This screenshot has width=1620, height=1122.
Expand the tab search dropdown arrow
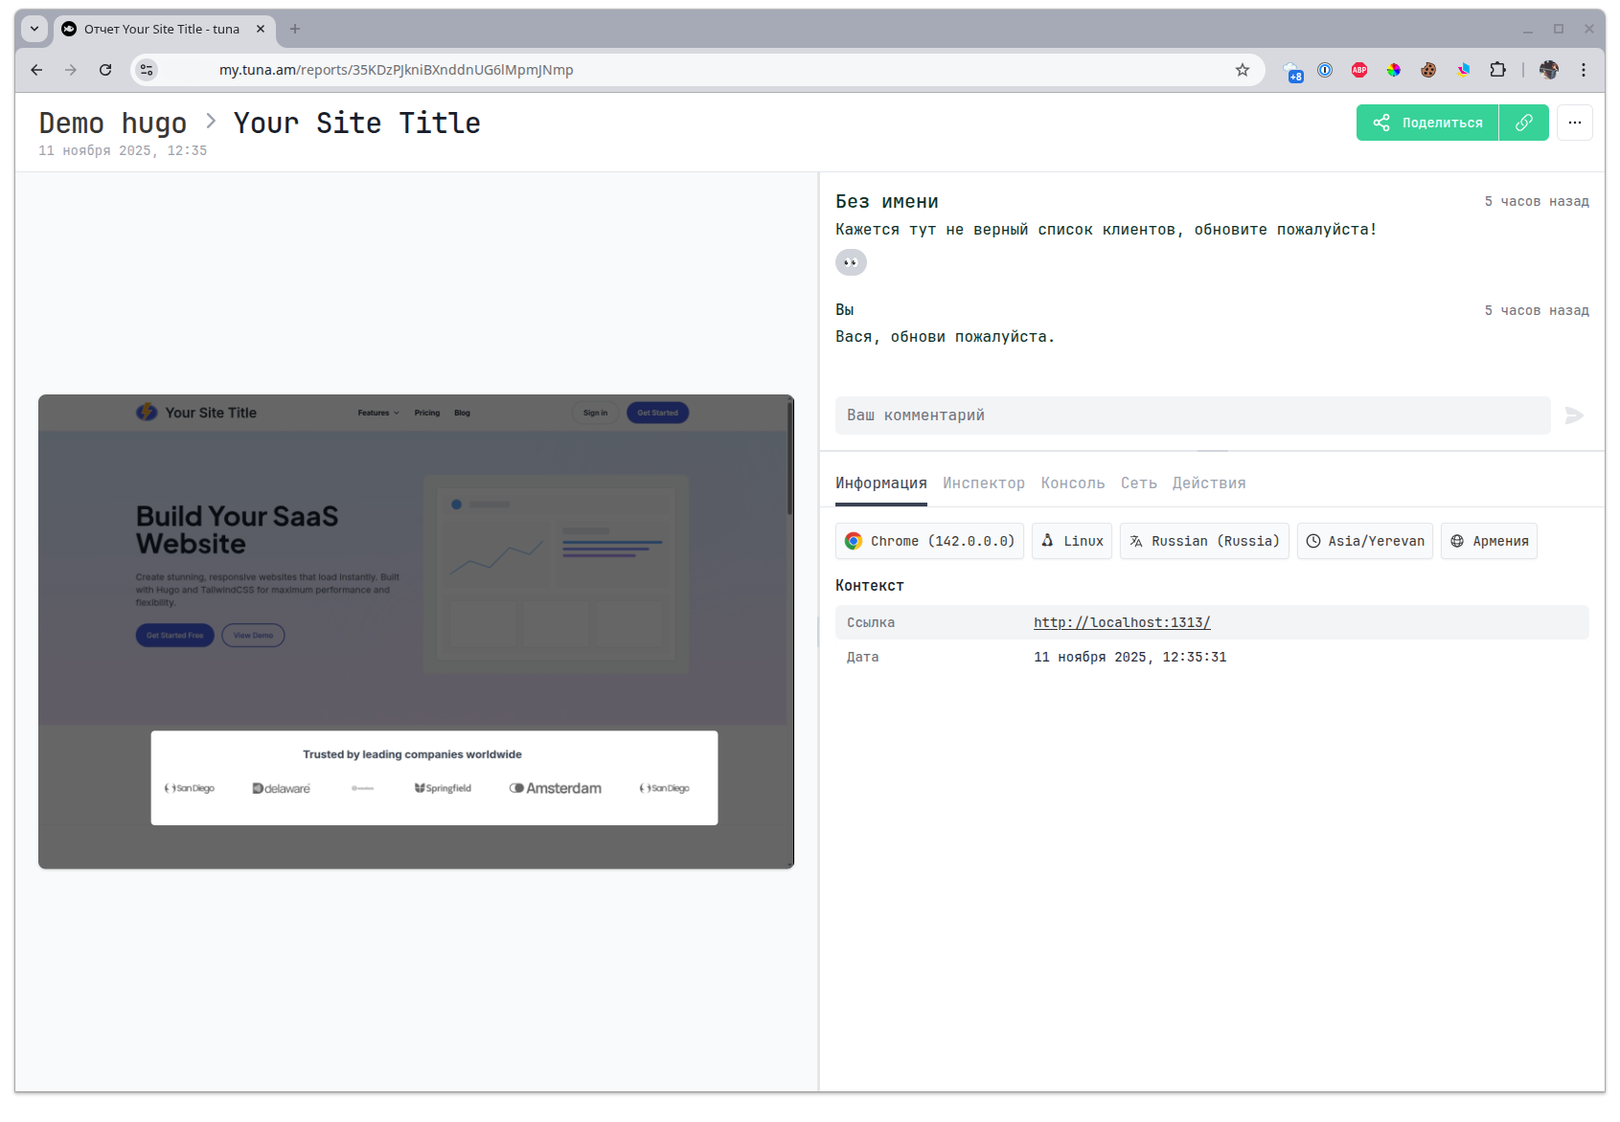click(34, 29)
